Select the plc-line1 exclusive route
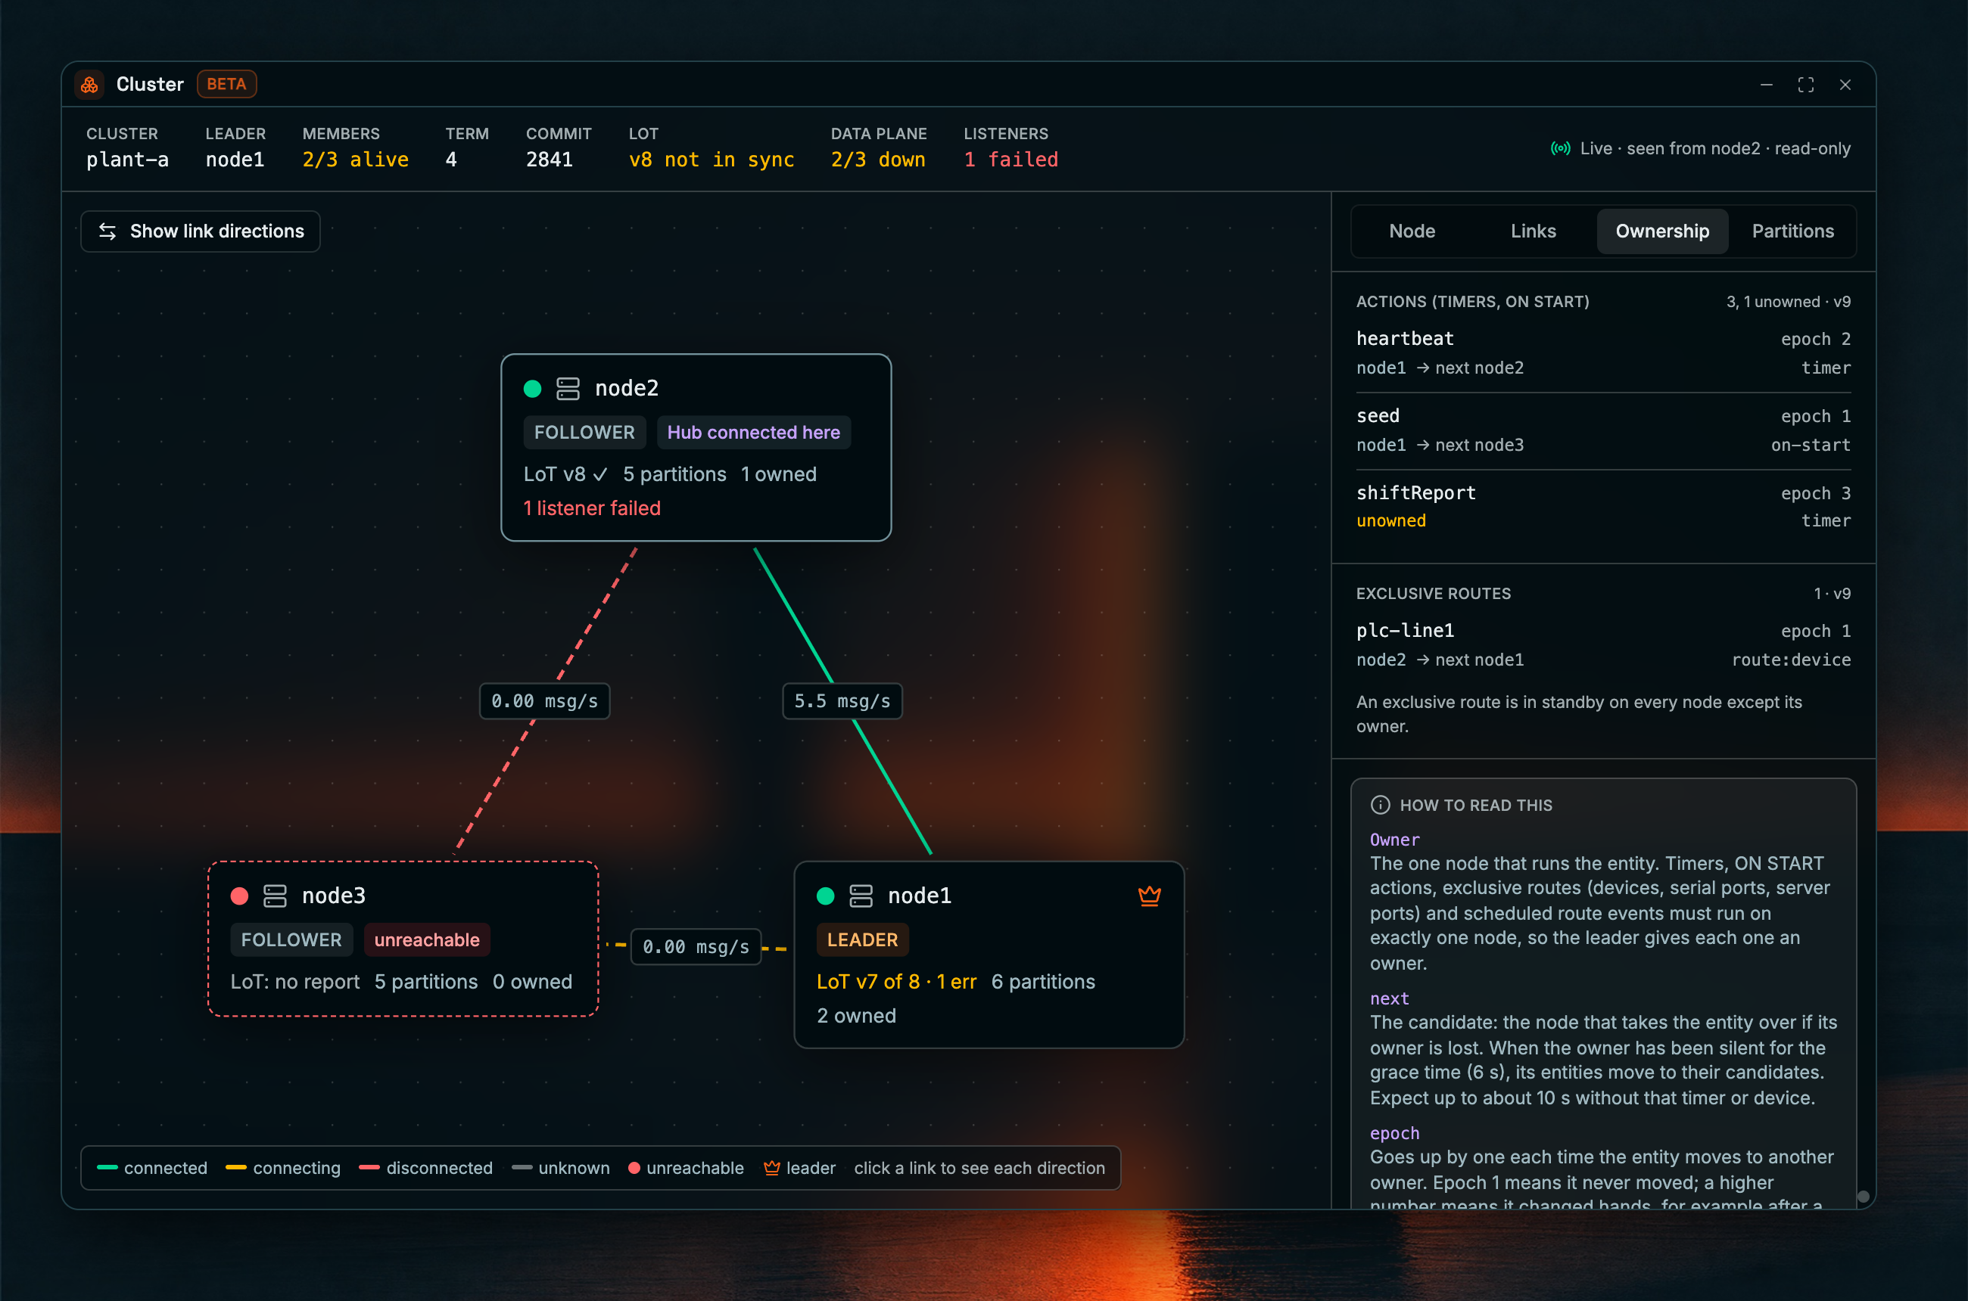This screenshot has height=1301, width=1968. pos(1602,644)
